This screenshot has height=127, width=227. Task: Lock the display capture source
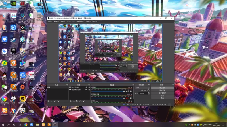point(89,87)
